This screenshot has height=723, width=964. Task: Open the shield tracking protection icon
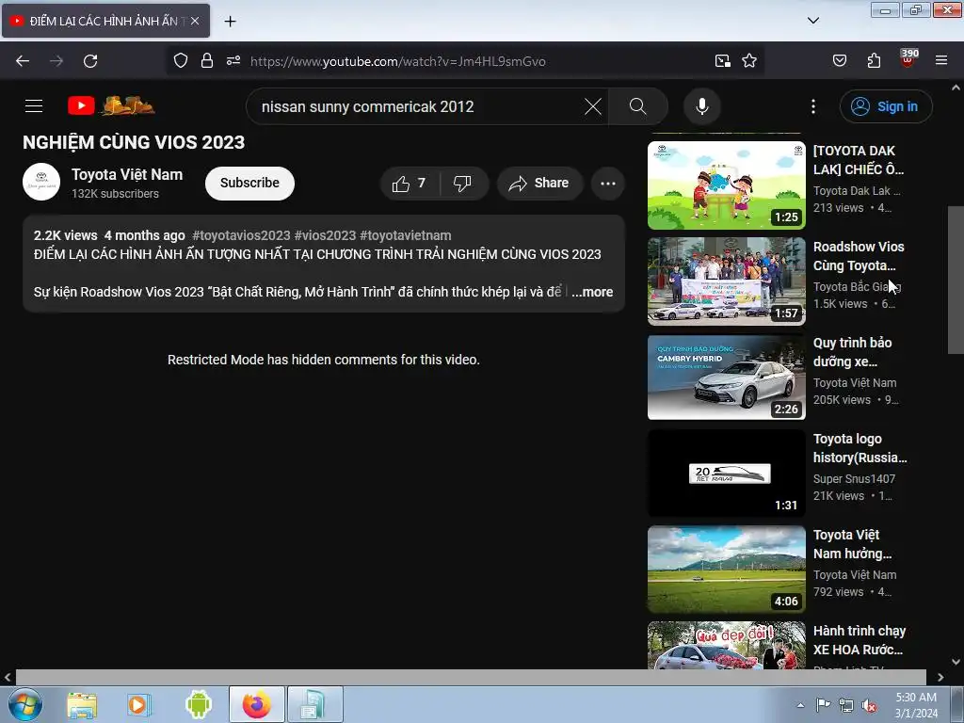180,60
